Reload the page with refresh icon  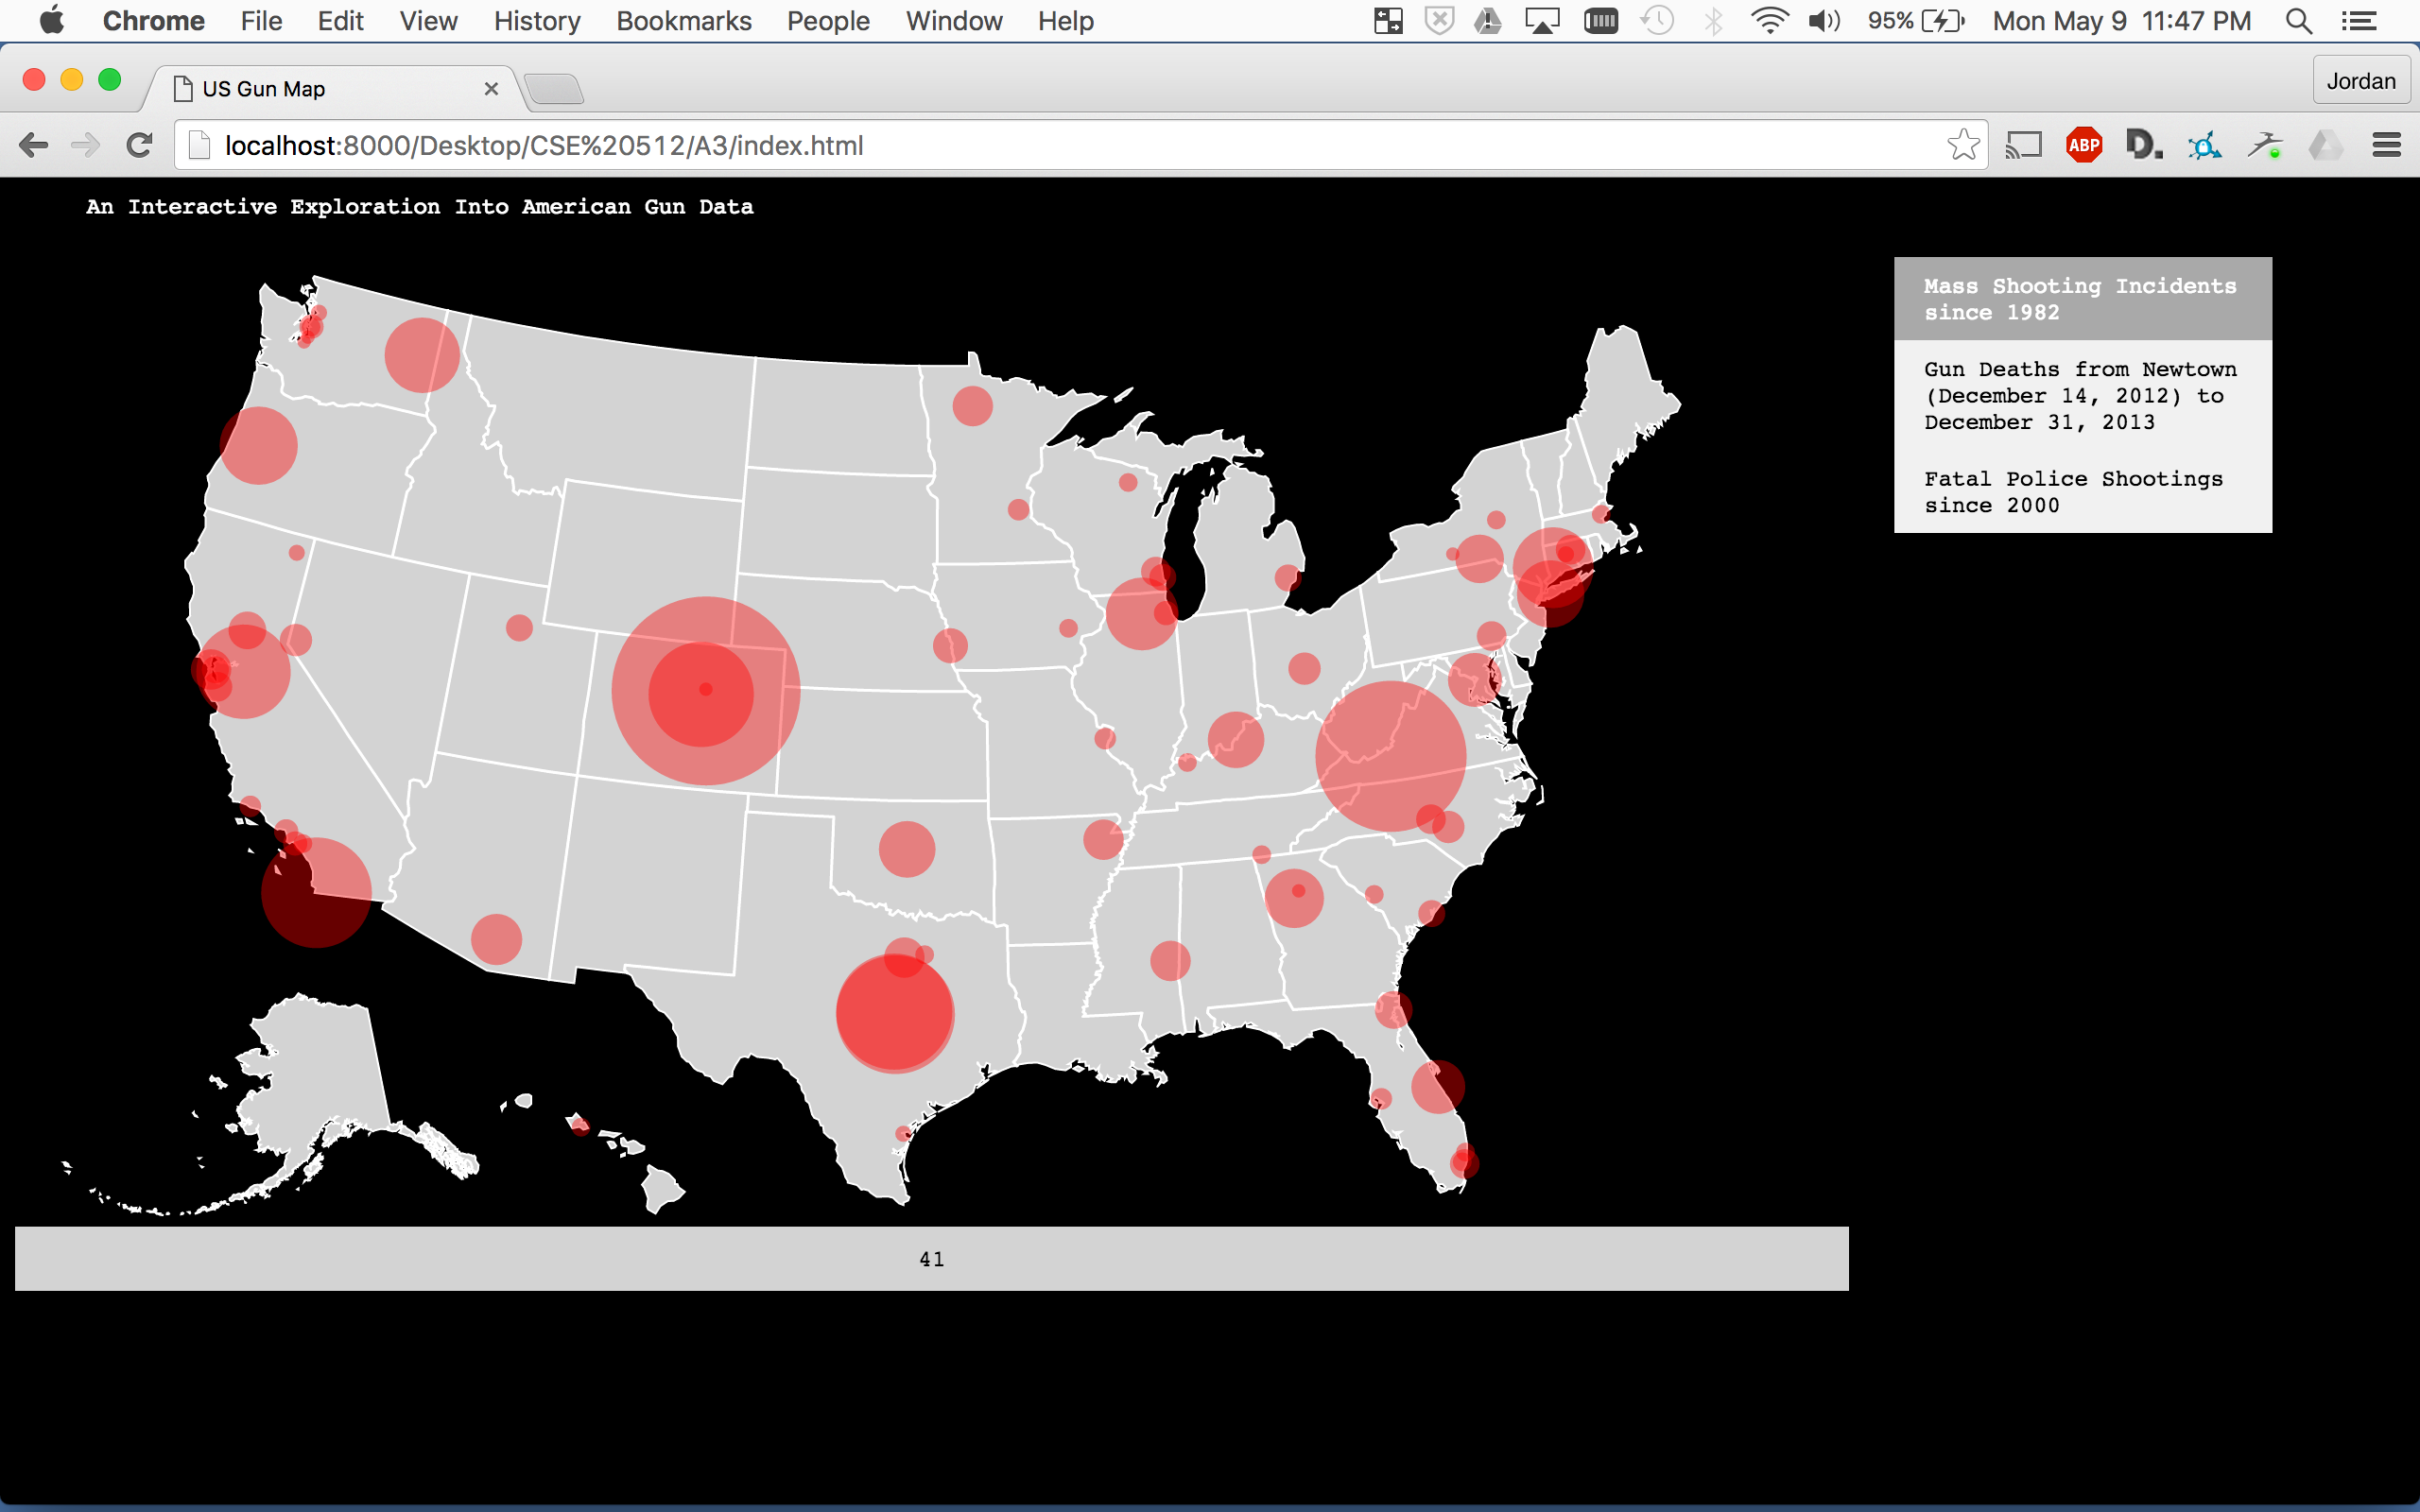click(139, 146)
